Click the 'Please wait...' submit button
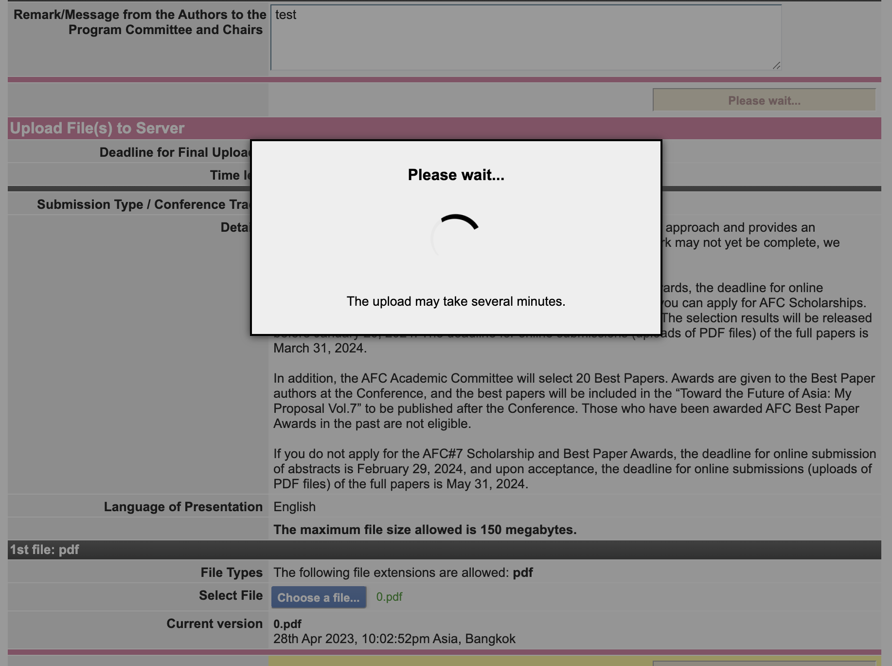 764,100
